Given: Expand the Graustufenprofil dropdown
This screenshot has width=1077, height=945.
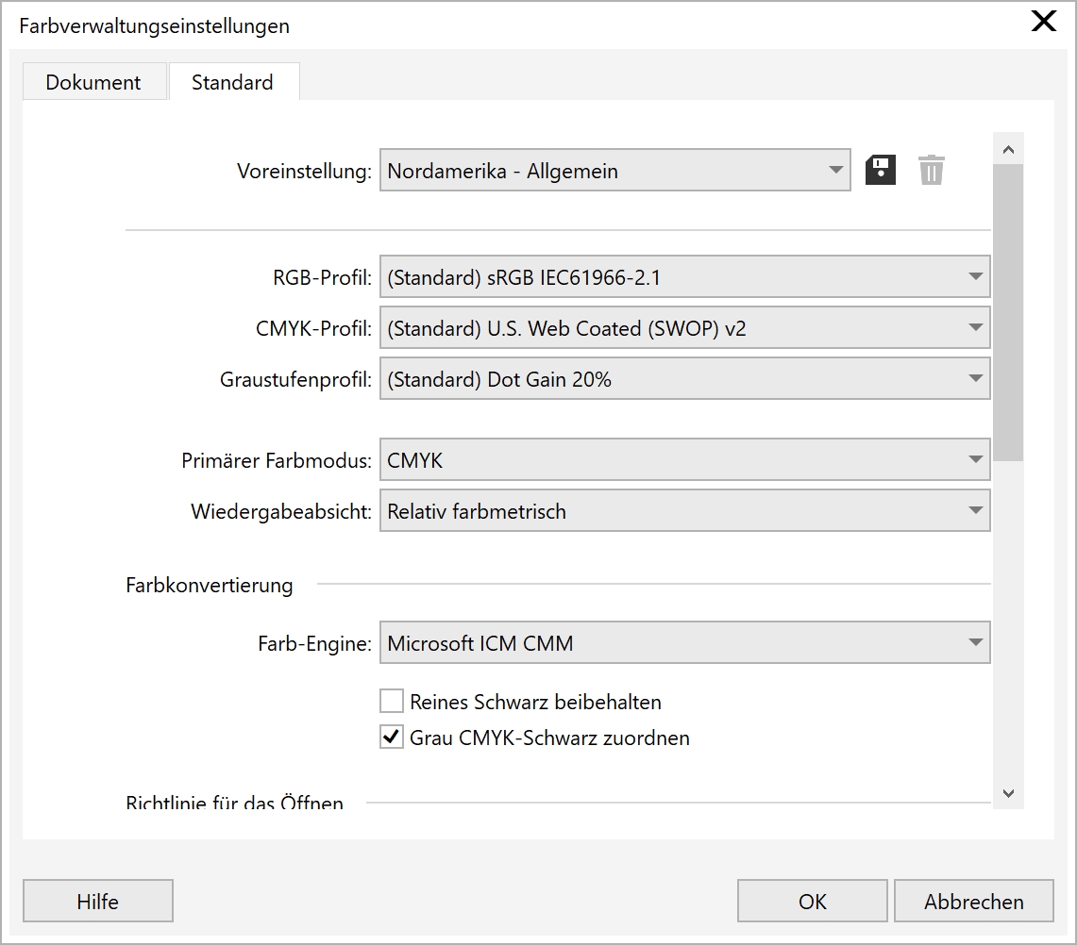Looking at the screenshot, I should click(x=684, y=379).
